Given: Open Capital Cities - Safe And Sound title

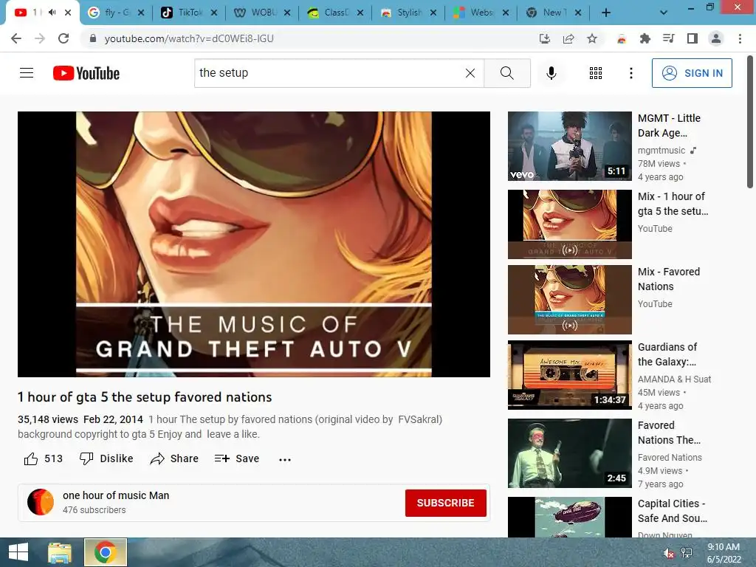Looking at the screenshot, I should tap(672, 511).
